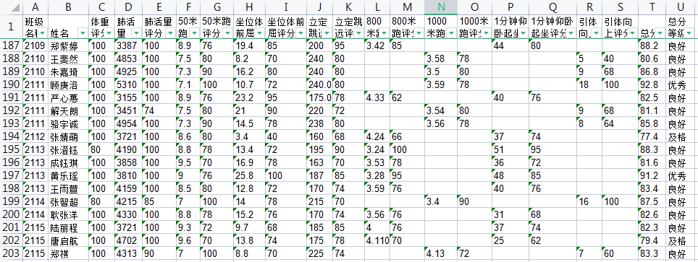Select column T header
This screenshot has width=698, height=262.
point(652,6)
